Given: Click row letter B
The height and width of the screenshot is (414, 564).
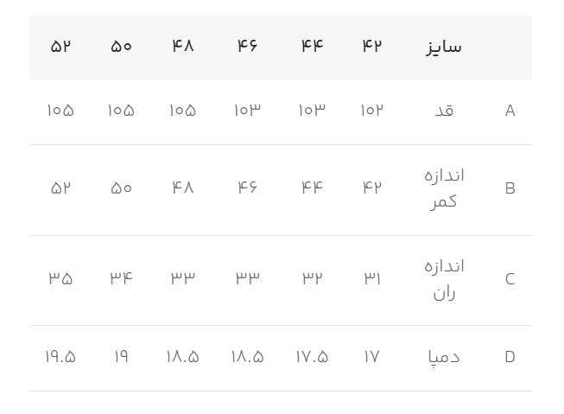Looking at the screenshot, I should 510,188.
